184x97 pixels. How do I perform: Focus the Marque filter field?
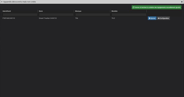[93, 15]
